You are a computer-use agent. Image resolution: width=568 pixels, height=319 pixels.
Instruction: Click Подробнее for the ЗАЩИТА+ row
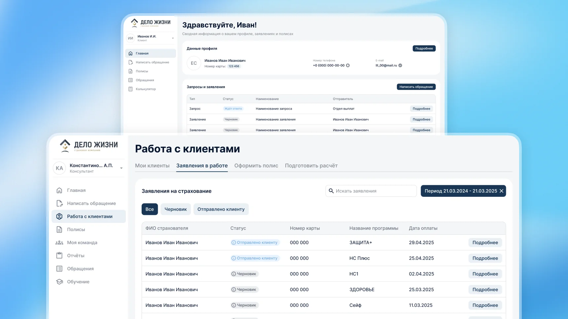click(485, 243)
